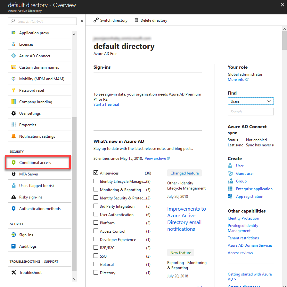Screen dimensions: 287x287
Task: Check the Developer Experience checkbox
Action: pos(95,239)
